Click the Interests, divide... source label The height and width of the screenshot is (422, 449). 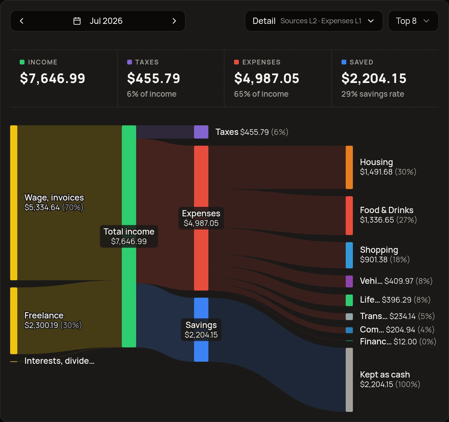59,361
